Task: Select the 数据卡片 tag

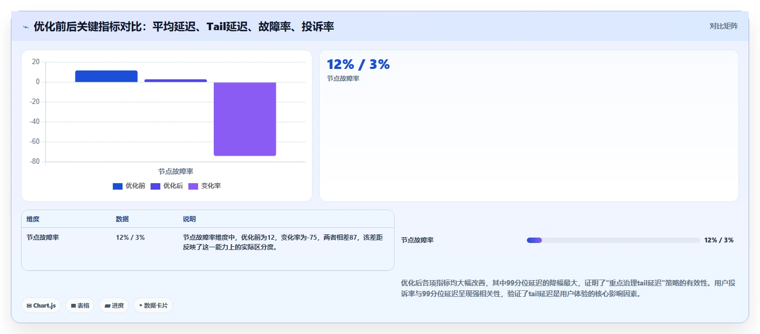Action: 153,305
